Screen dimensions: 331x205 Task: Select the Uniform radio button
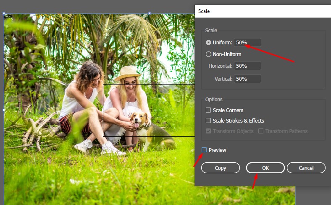click(x=208, y=43)
